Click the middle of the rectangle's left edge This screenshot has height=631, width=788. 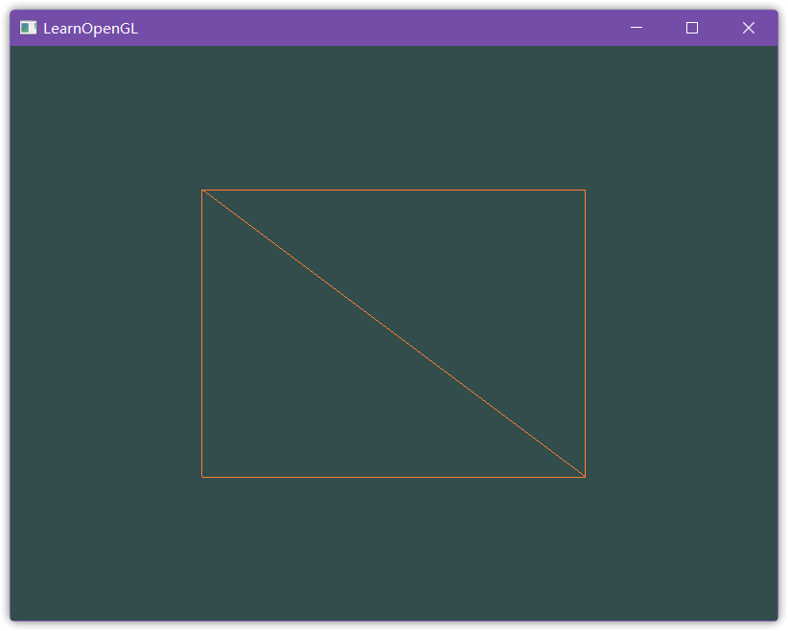202,333
